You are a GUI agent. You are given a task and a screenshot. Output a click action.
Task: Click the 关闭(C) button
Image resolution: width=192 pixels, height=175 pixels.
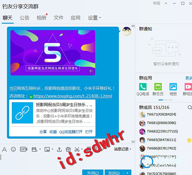point(93,173)
